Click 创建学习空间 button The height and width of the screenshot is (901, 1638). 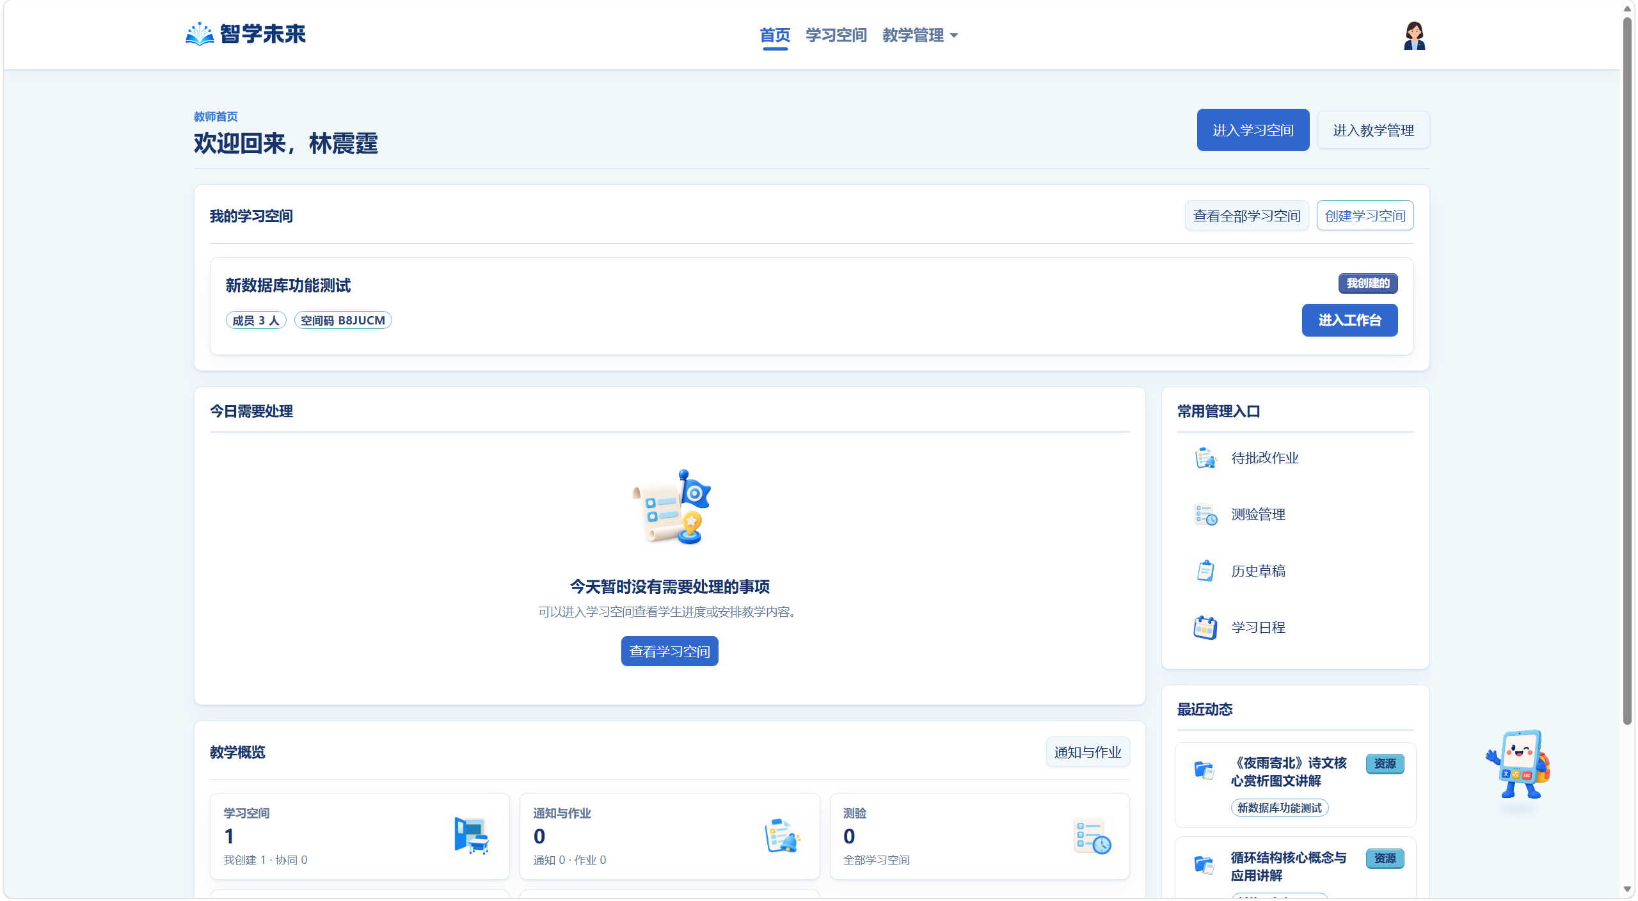[1365, 216]
